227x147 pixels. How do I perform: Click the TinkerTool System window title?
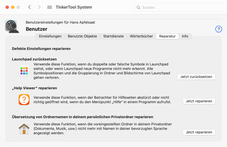click(74, 7)
